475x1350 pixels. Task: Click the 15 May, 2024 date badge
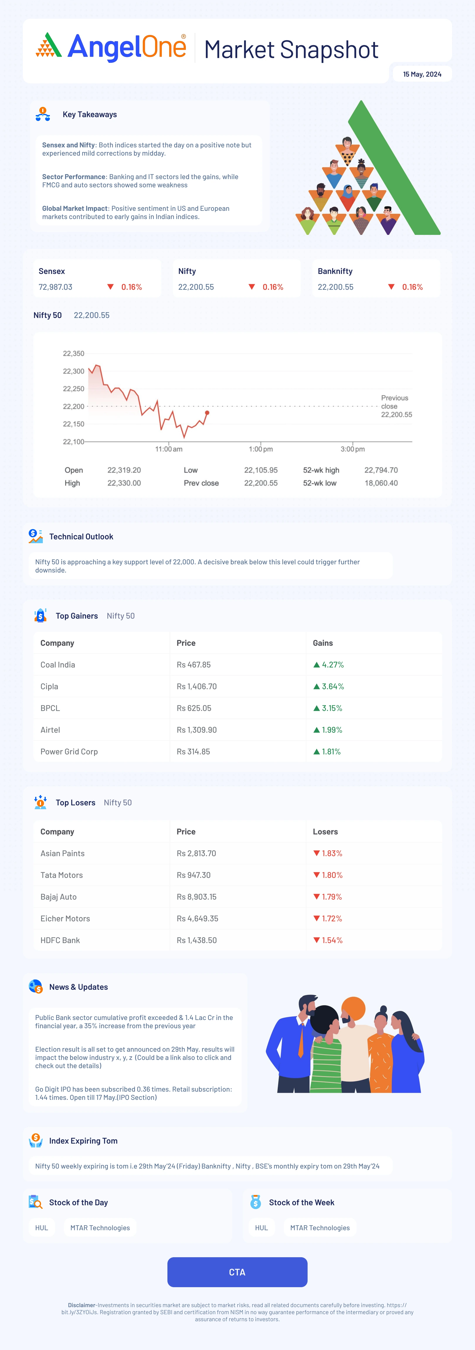point(422,74)
